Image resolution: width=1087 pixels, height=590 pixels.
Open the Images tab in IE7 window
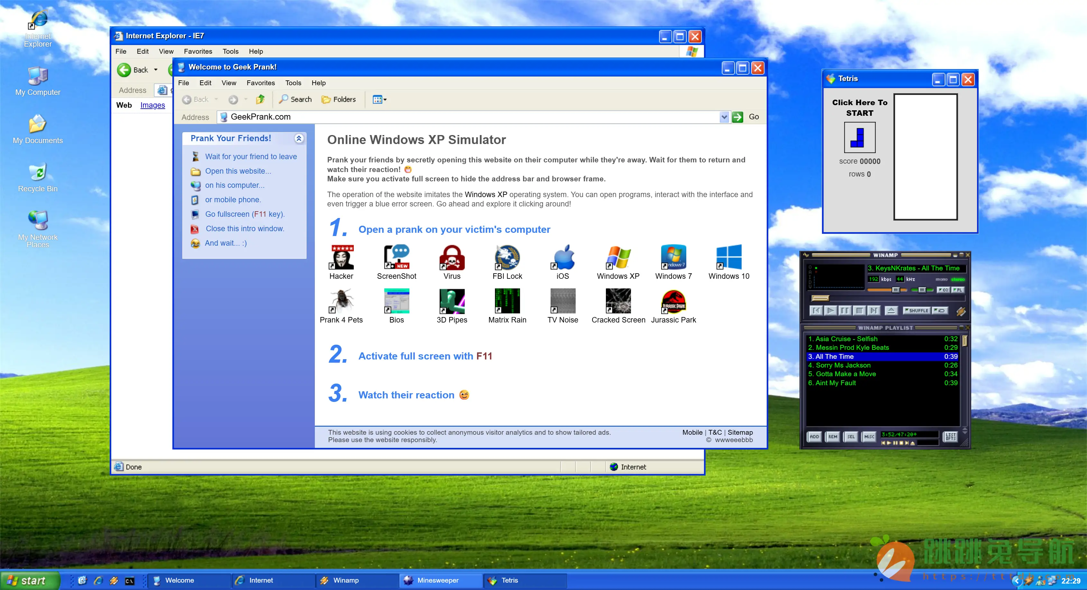click(152, 105)
